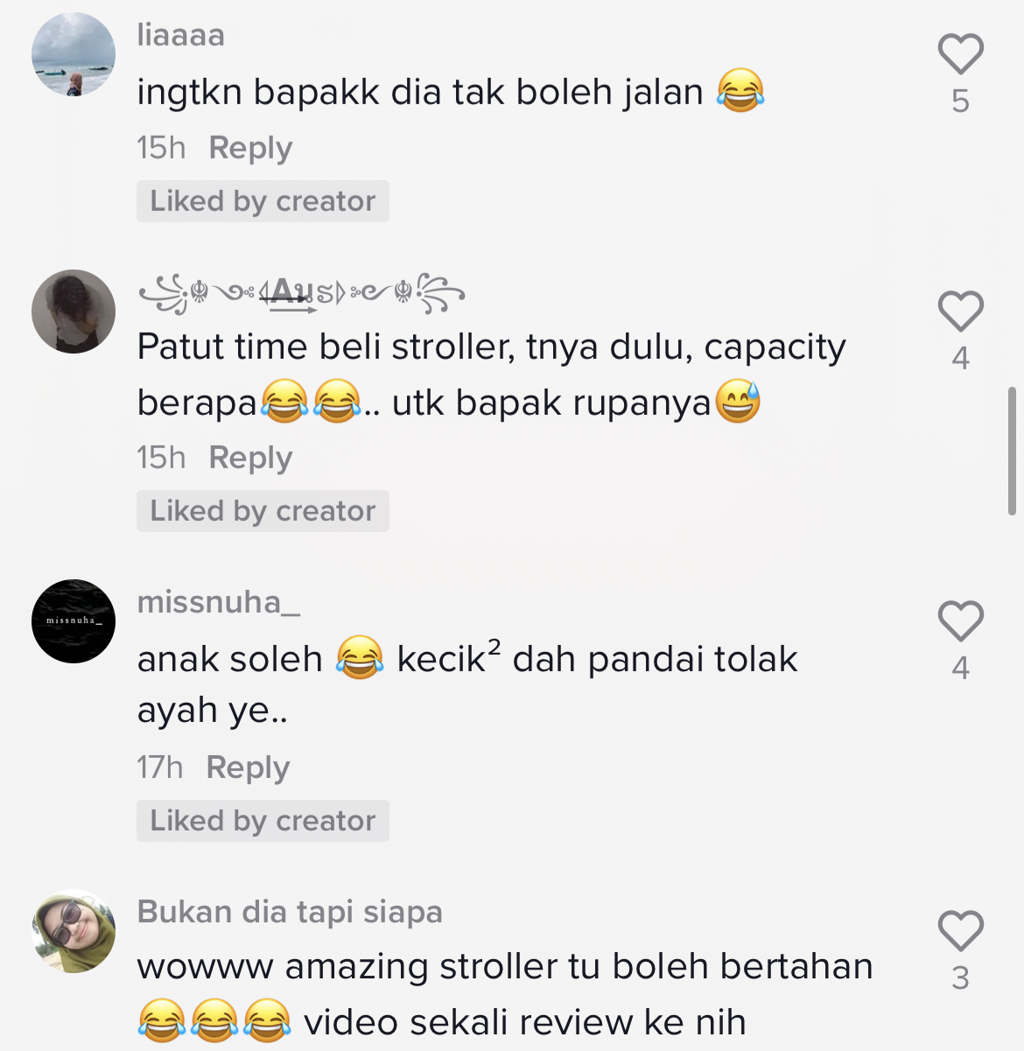
Task: Open 'Bukan dia tapi siapa' username
Action: click(x=290, y=912)
